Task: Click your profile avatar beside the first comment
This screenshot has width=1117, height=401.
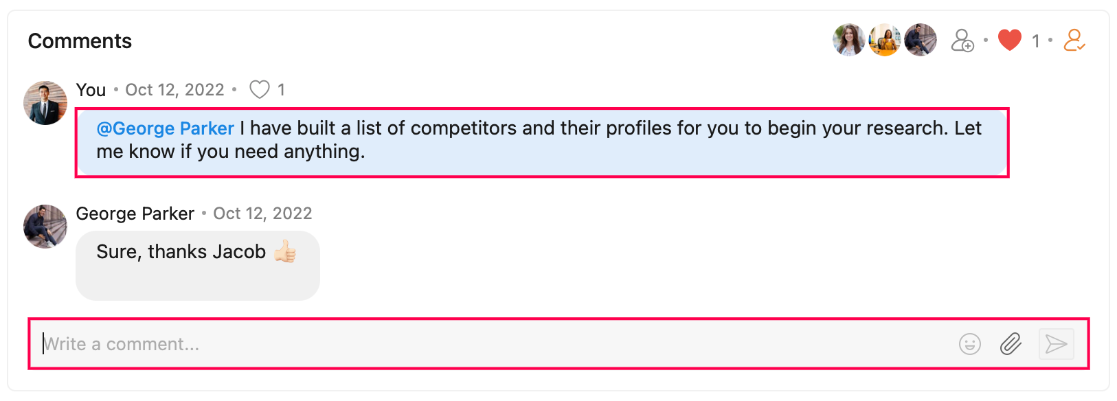Action: point(45,103)
